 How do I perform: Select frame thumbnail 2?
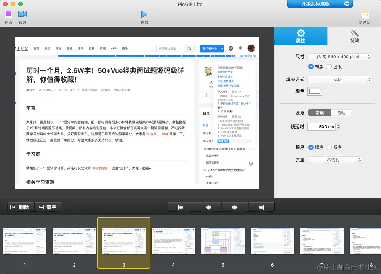74,241
